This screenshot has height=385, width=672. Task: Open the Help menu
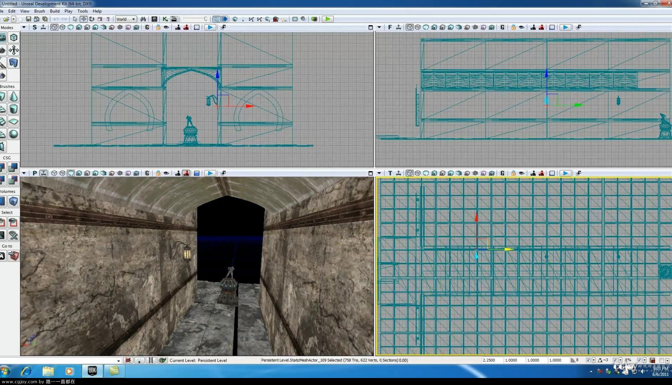coord(97,11)
